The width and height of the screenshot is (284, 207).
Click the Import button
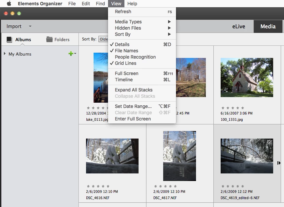pos(14,26)
